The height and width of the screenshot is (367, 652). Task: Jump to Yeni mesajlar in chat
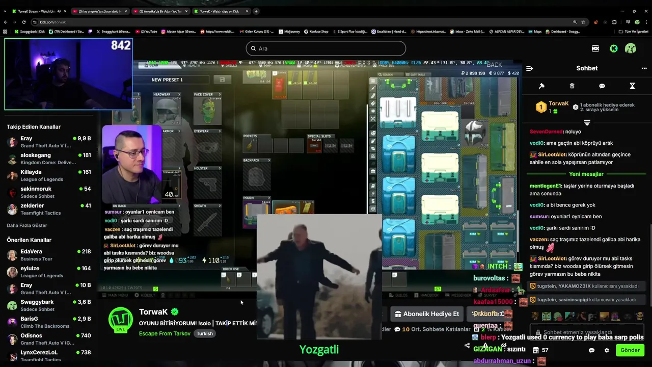pos(586,174)
